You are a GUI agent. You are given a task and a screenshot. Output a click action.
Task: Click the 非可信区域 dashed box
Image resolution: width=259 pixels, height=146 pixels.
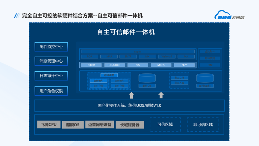pos(203,124)
